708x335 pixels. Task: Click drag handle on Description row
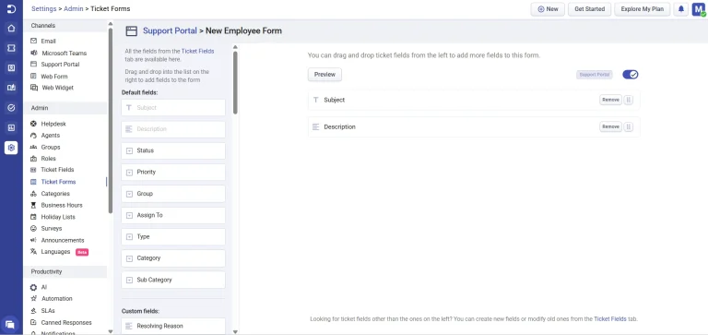tap(628, 127)
